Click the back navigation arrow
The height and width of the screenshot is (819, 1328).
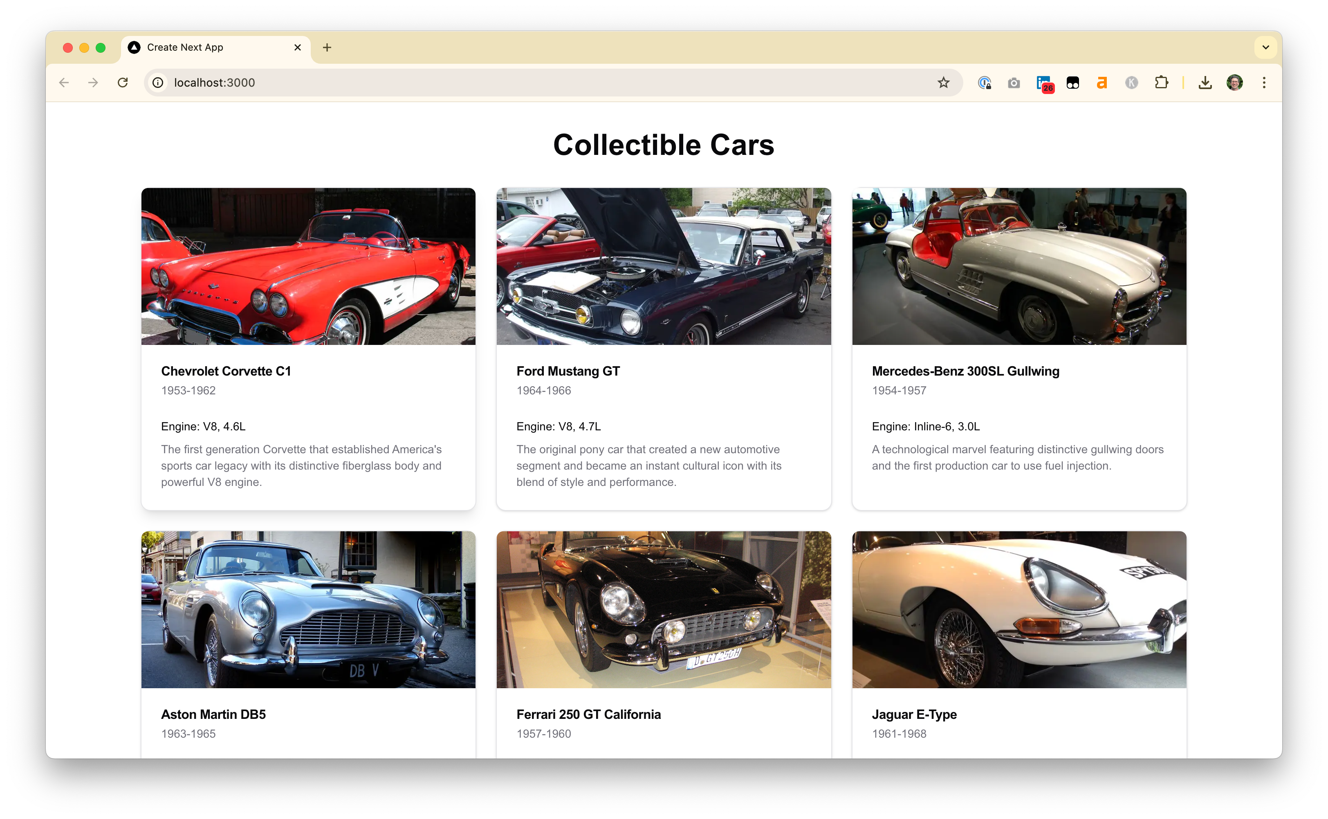[64, 82]
